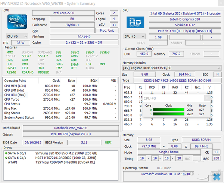
Task: Select the CPU Turbo row
Action: 60,100
